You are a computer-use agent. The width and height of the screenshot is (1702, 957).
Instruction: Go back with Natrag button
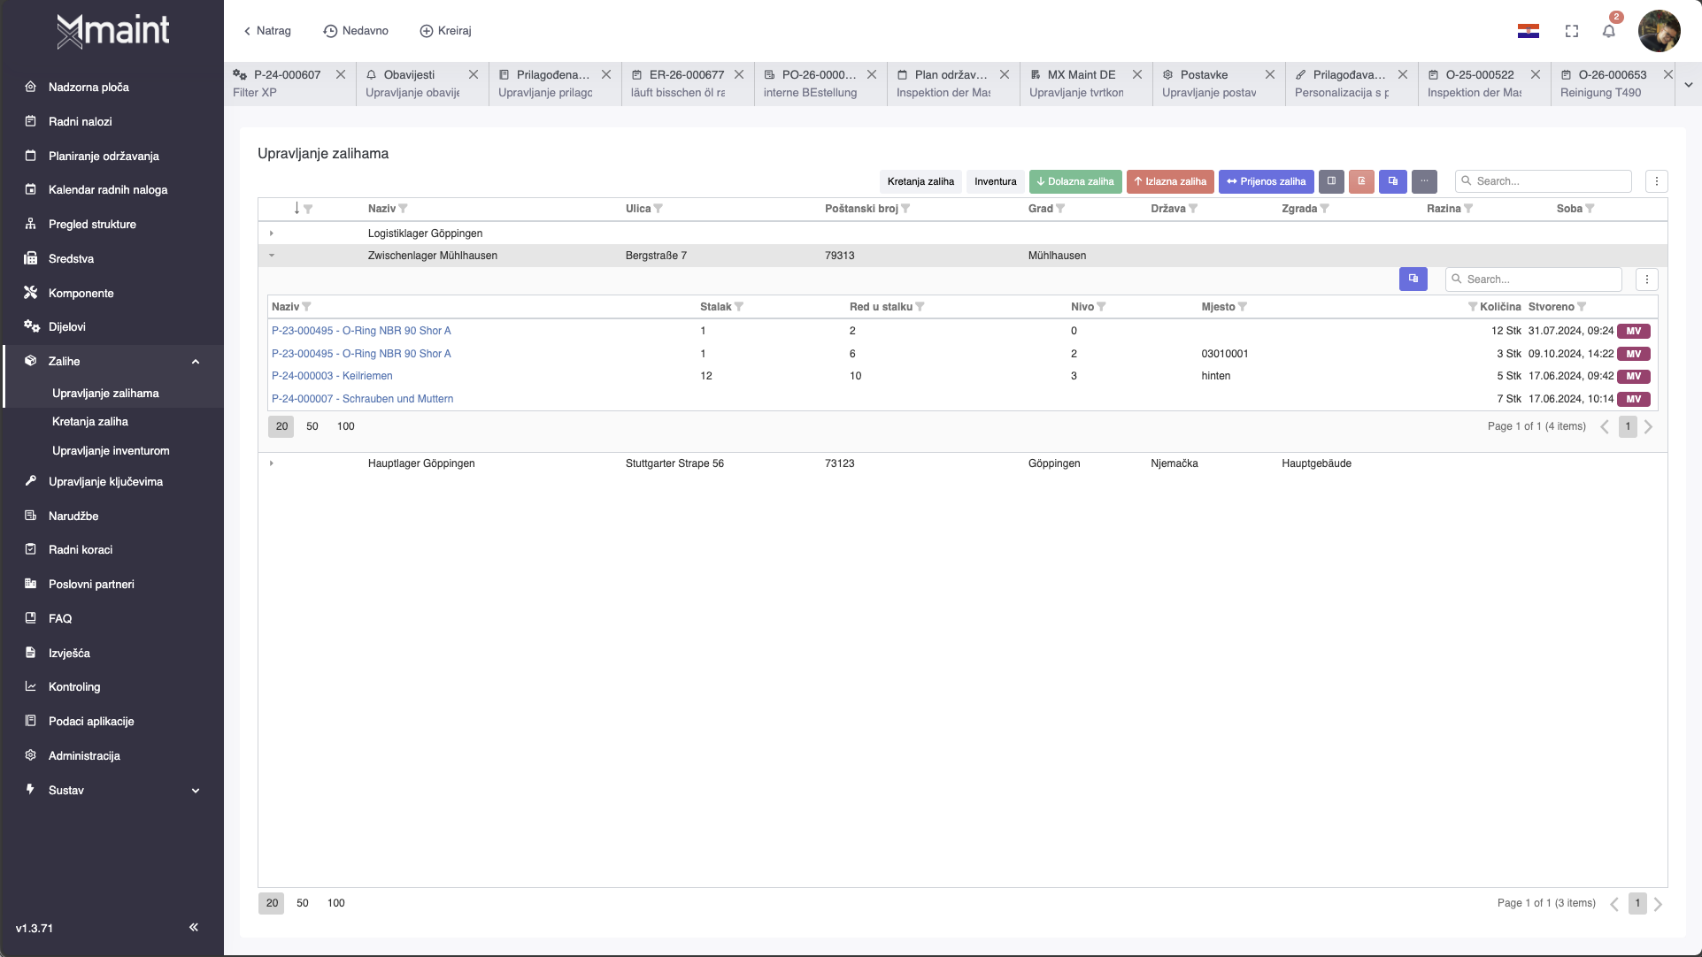pos(267,31)
